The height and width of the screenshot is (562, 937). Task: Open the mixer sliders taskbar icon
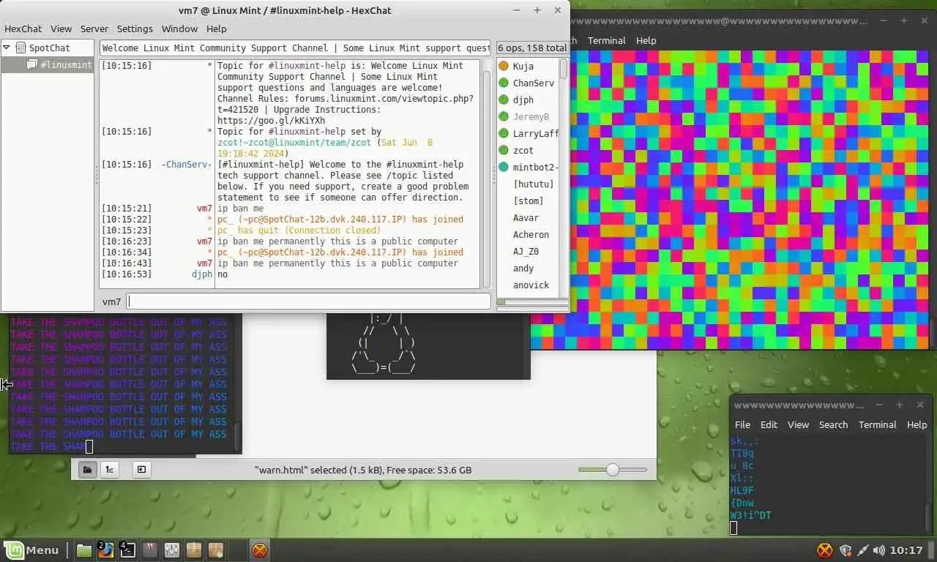(x=172, y=550)
